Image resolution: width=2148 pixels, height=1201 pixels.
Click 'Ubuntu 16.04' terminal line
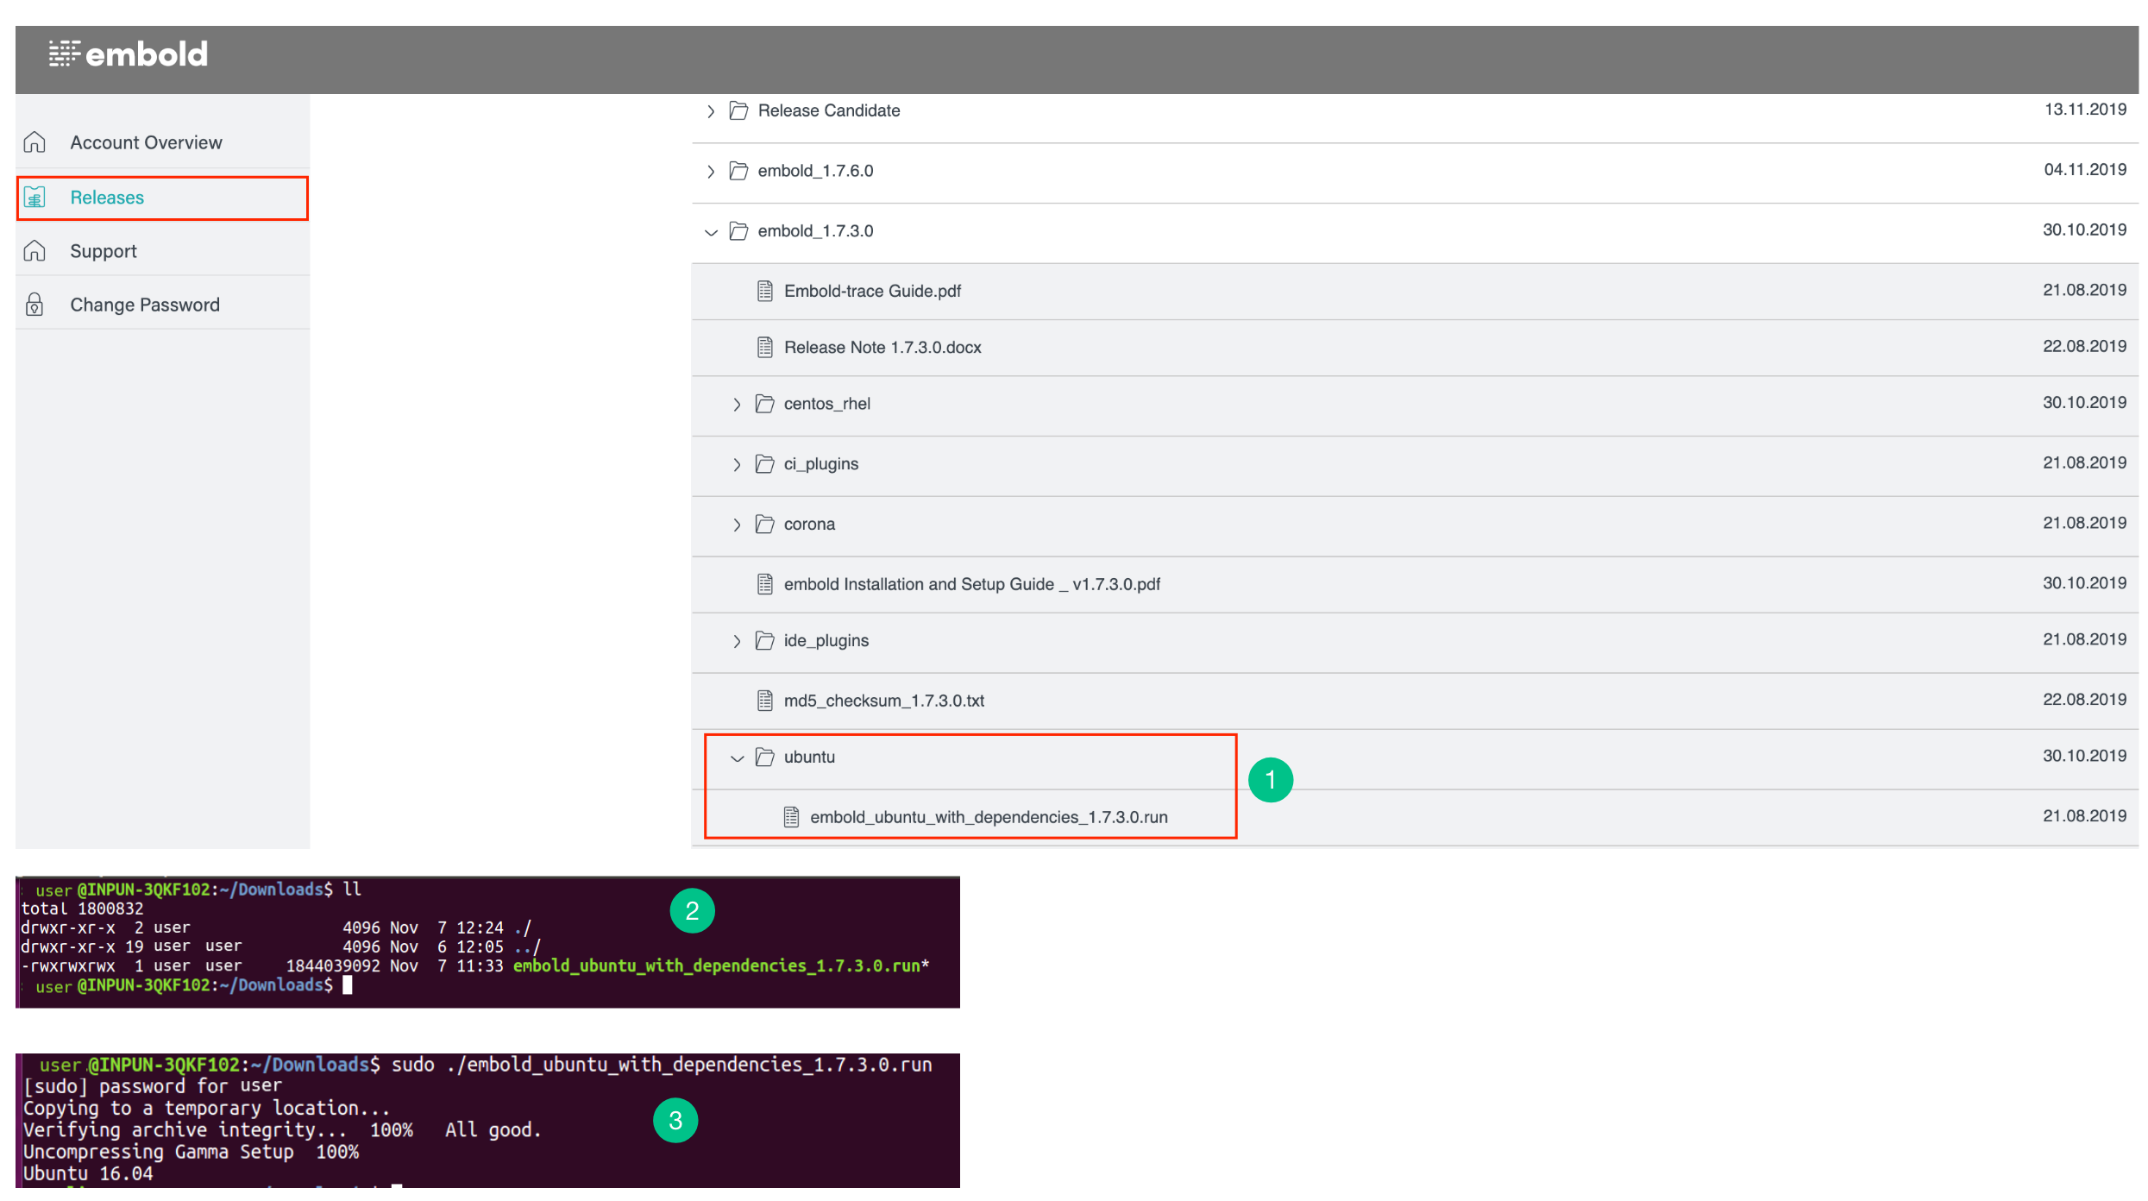(88, 1174)
